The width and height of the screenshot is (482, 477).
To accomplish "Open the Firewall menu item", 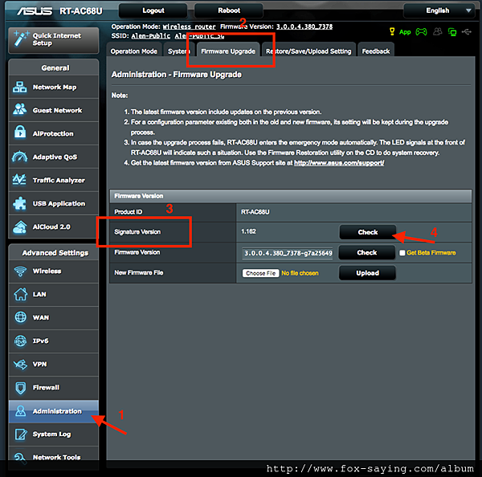I will click(54, 388).
